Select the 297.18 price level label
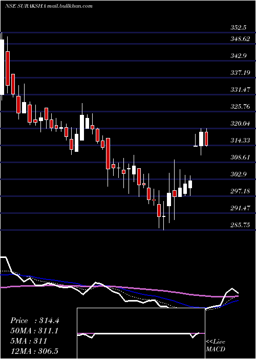This screenshot has height=359, width=256. pyautogui.click(x=240, y=191)
